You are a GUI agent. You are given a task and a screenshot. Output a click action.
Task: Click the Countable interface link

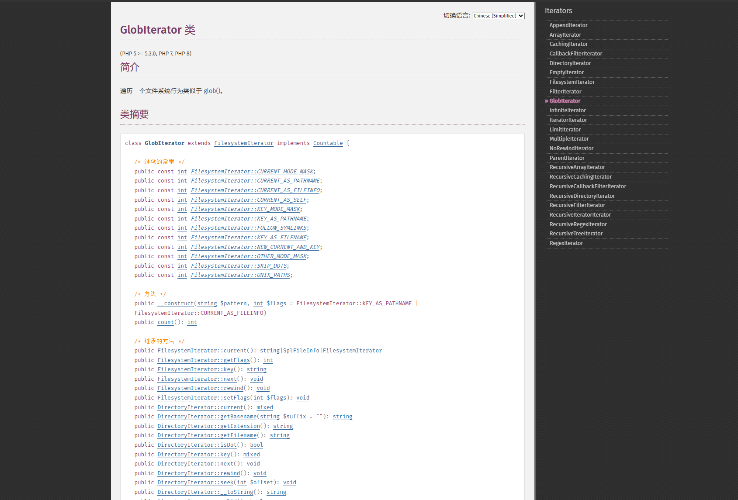(328, 143)
